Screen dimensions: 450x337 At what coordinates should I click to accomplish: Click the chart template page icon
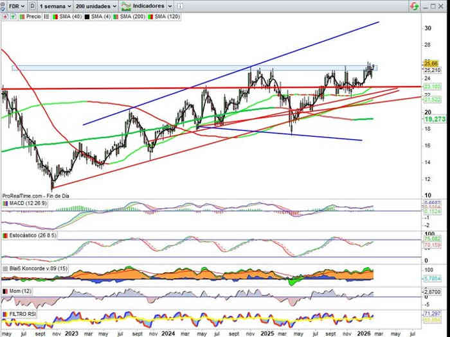[x=32, y=5]
